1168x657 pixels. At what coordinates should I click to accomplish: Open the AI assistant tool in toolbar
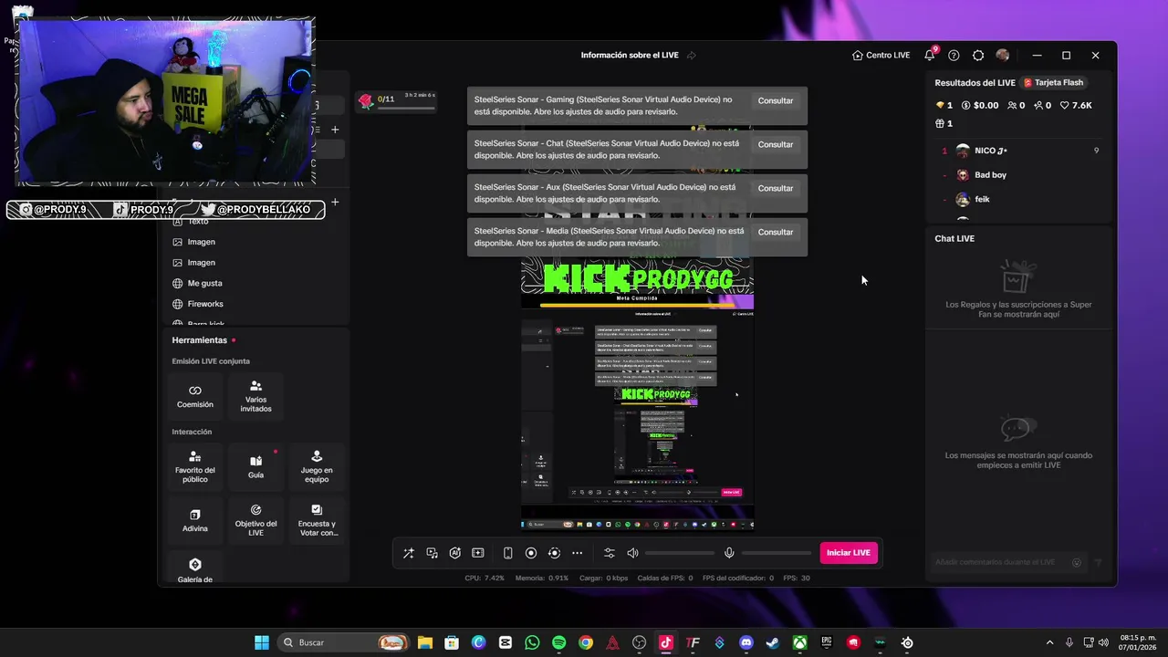point(455,553)
